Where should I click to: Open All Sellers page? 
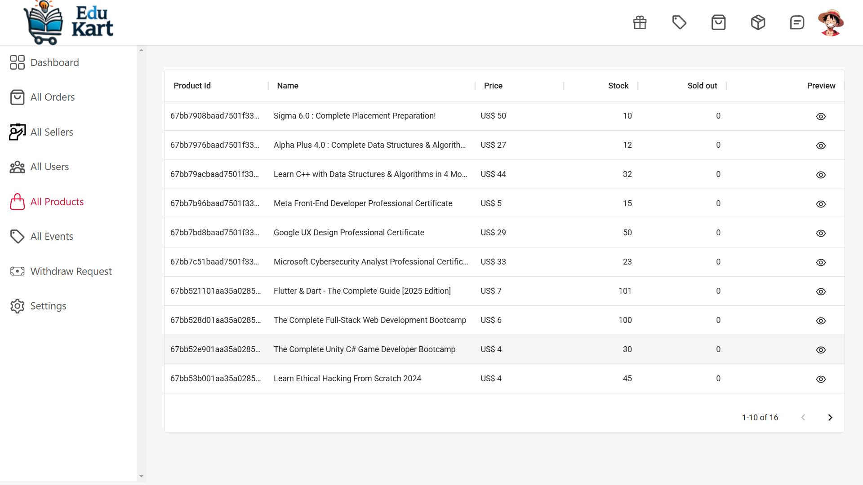pos(52,132)
